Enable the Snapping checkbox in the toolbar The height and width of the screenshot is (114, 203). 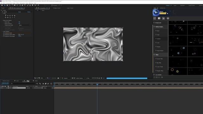pyautogui.click(x=52, y=5)
